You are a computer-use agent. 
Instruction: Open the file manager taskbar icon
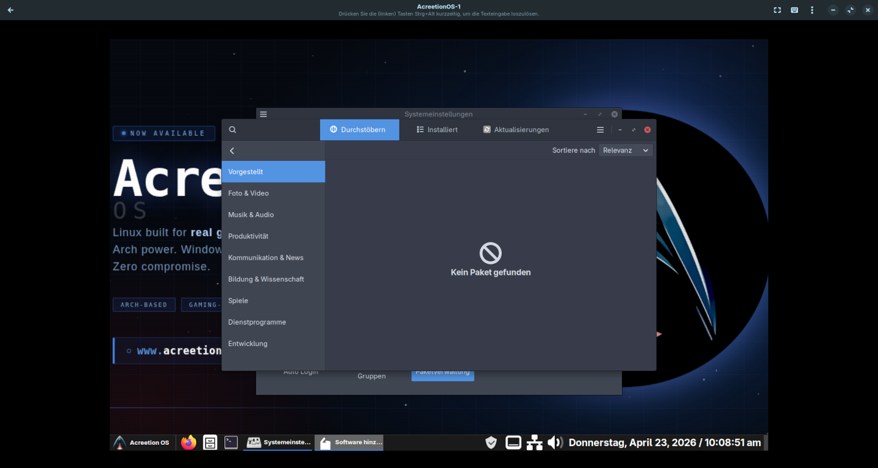[x=210, y=442]
